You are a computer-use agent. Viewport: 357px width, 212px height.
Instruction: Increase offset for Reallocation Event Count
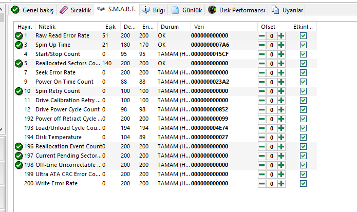click(281, 147)
